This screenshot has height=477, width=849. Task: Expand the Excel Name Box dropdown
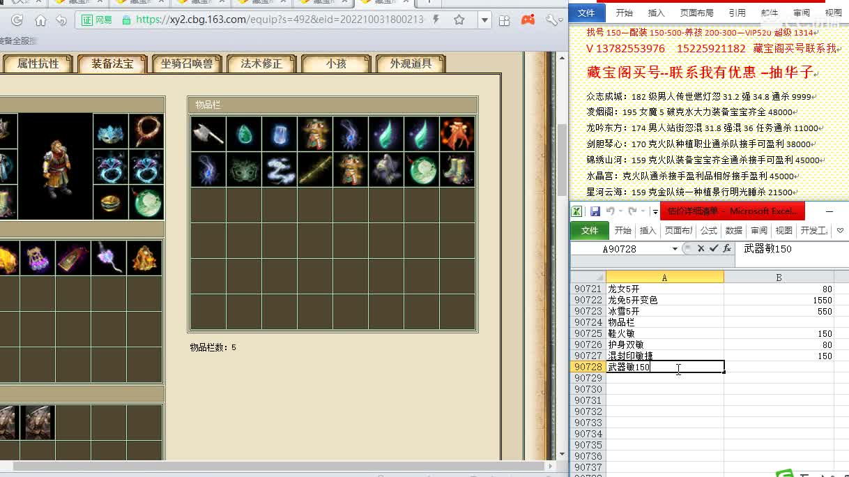(x=675, y=249)
